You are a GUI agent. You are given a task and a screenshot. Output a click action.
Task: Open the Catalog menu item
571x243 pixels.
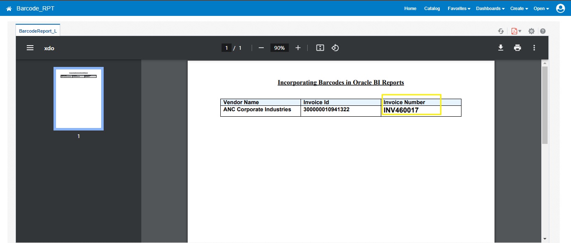click(432, 8)
